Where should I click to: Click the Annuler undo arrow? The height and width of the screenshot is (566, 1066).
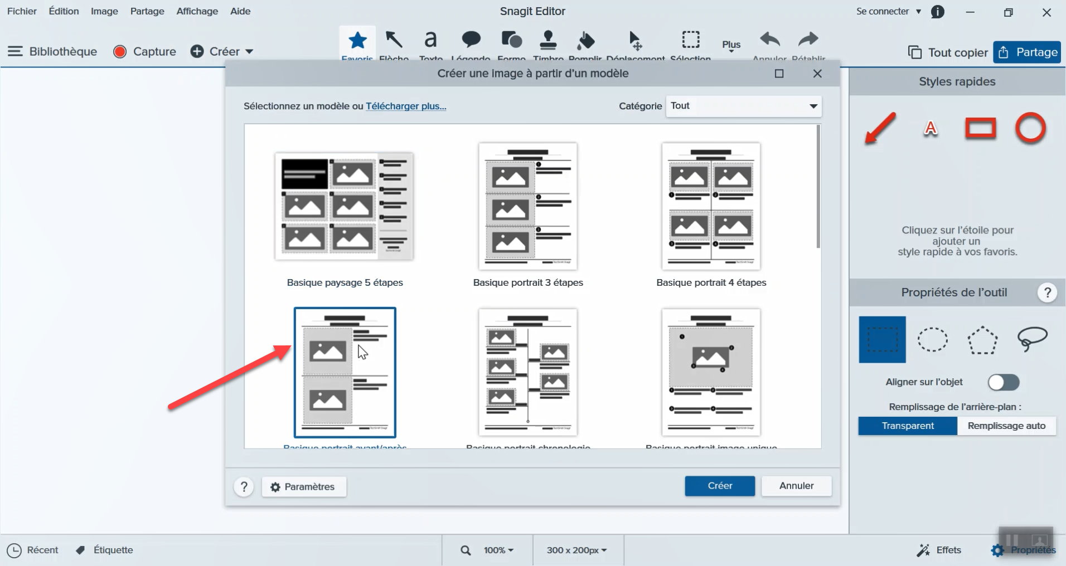click(x=770, y=41)
